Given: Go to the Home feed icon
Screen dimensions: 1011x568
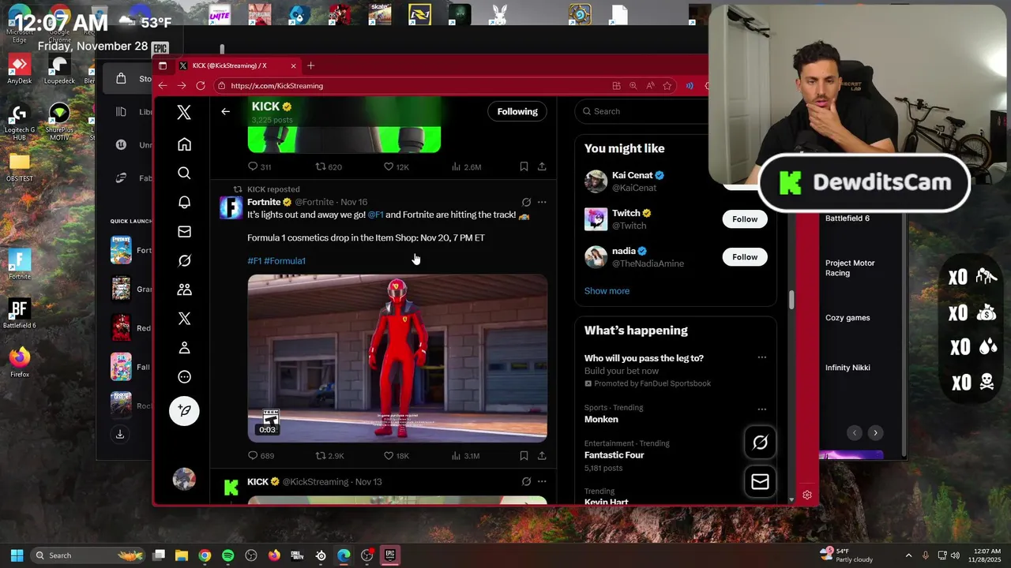Looking at the screenshot, I should point(184,144).
